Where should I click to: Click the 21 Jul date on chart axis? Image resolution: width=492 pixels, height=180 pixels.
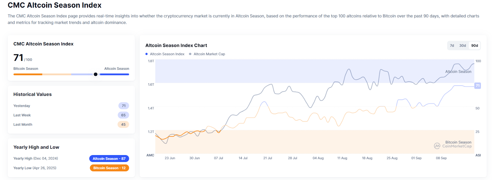[268, 158]
